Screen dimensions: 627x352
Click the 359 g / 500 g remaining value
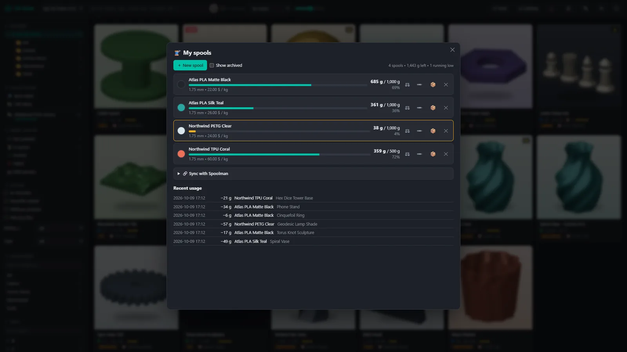387,151
